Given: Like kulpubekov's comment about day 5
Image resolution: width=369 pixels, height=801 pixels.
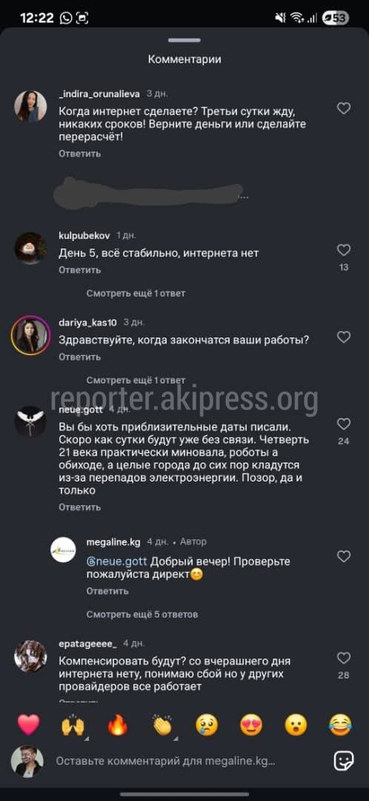Looking at the screenshot, I should 344,250.
